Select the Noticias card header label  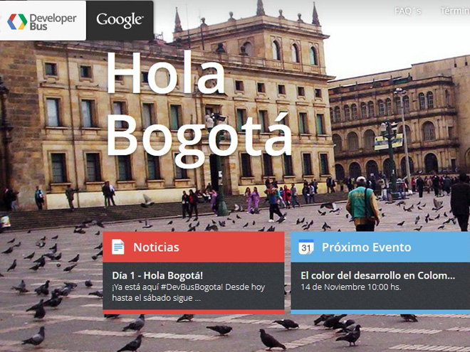tap(156, 247)
